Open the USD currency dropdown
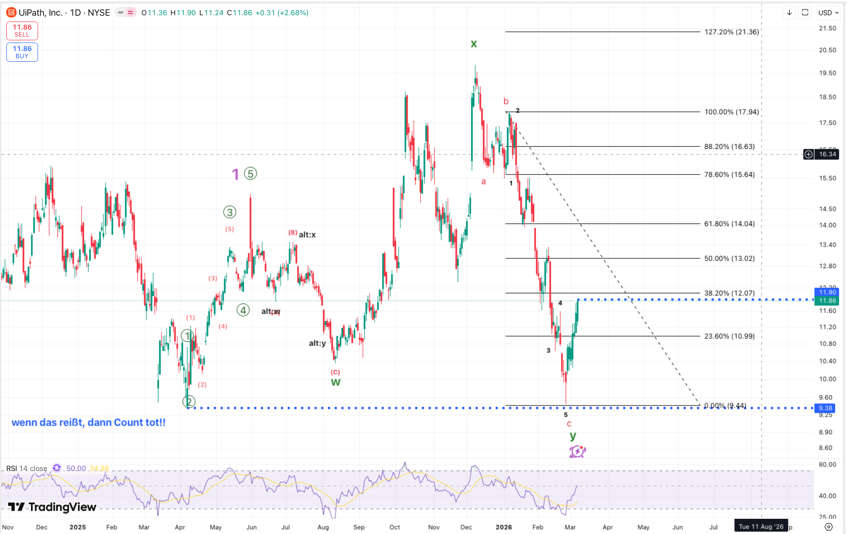 click(828, 13)
